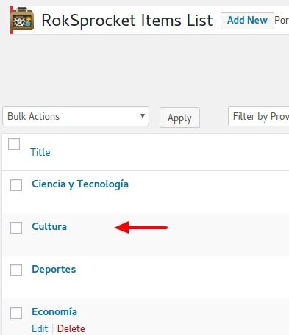Click Delete under Economía
The image size is (289, 335).
[x=71, y=328]
